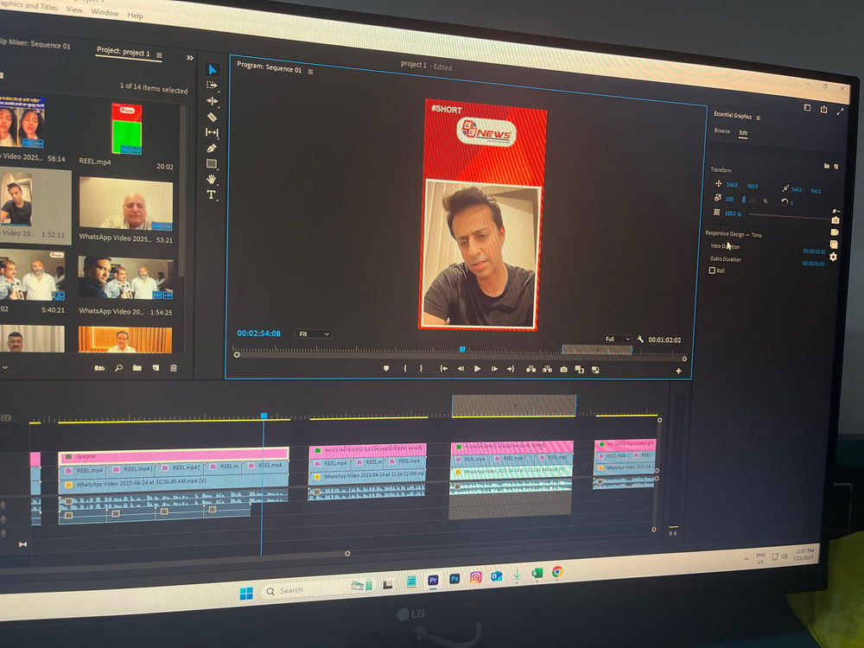Select the Slip tool

coord(213,132)
